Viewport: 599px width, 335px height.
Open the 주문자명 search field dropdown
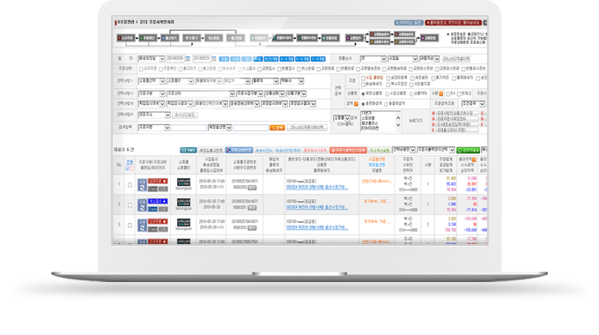click(153, 127)
